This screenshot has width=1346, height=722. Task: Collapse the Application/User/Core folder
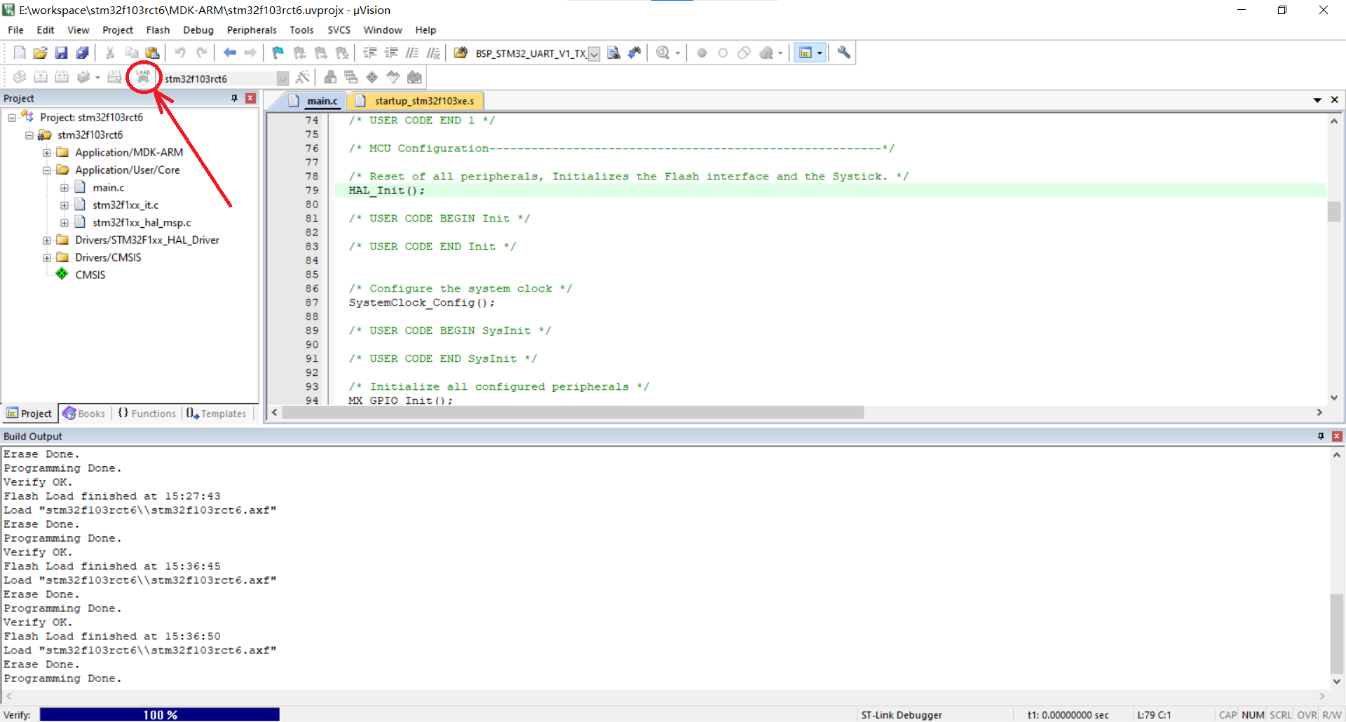[x=47, y=170]
